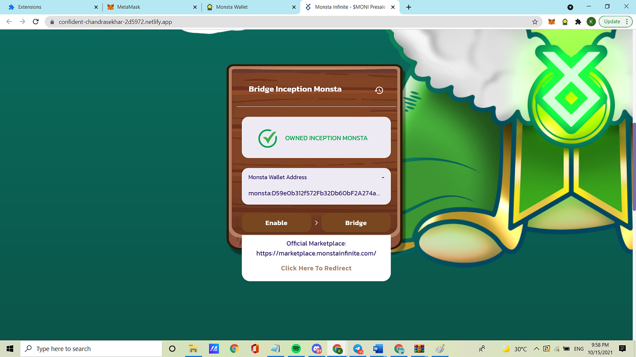Show hidden system tray icons

click(537, 349)
